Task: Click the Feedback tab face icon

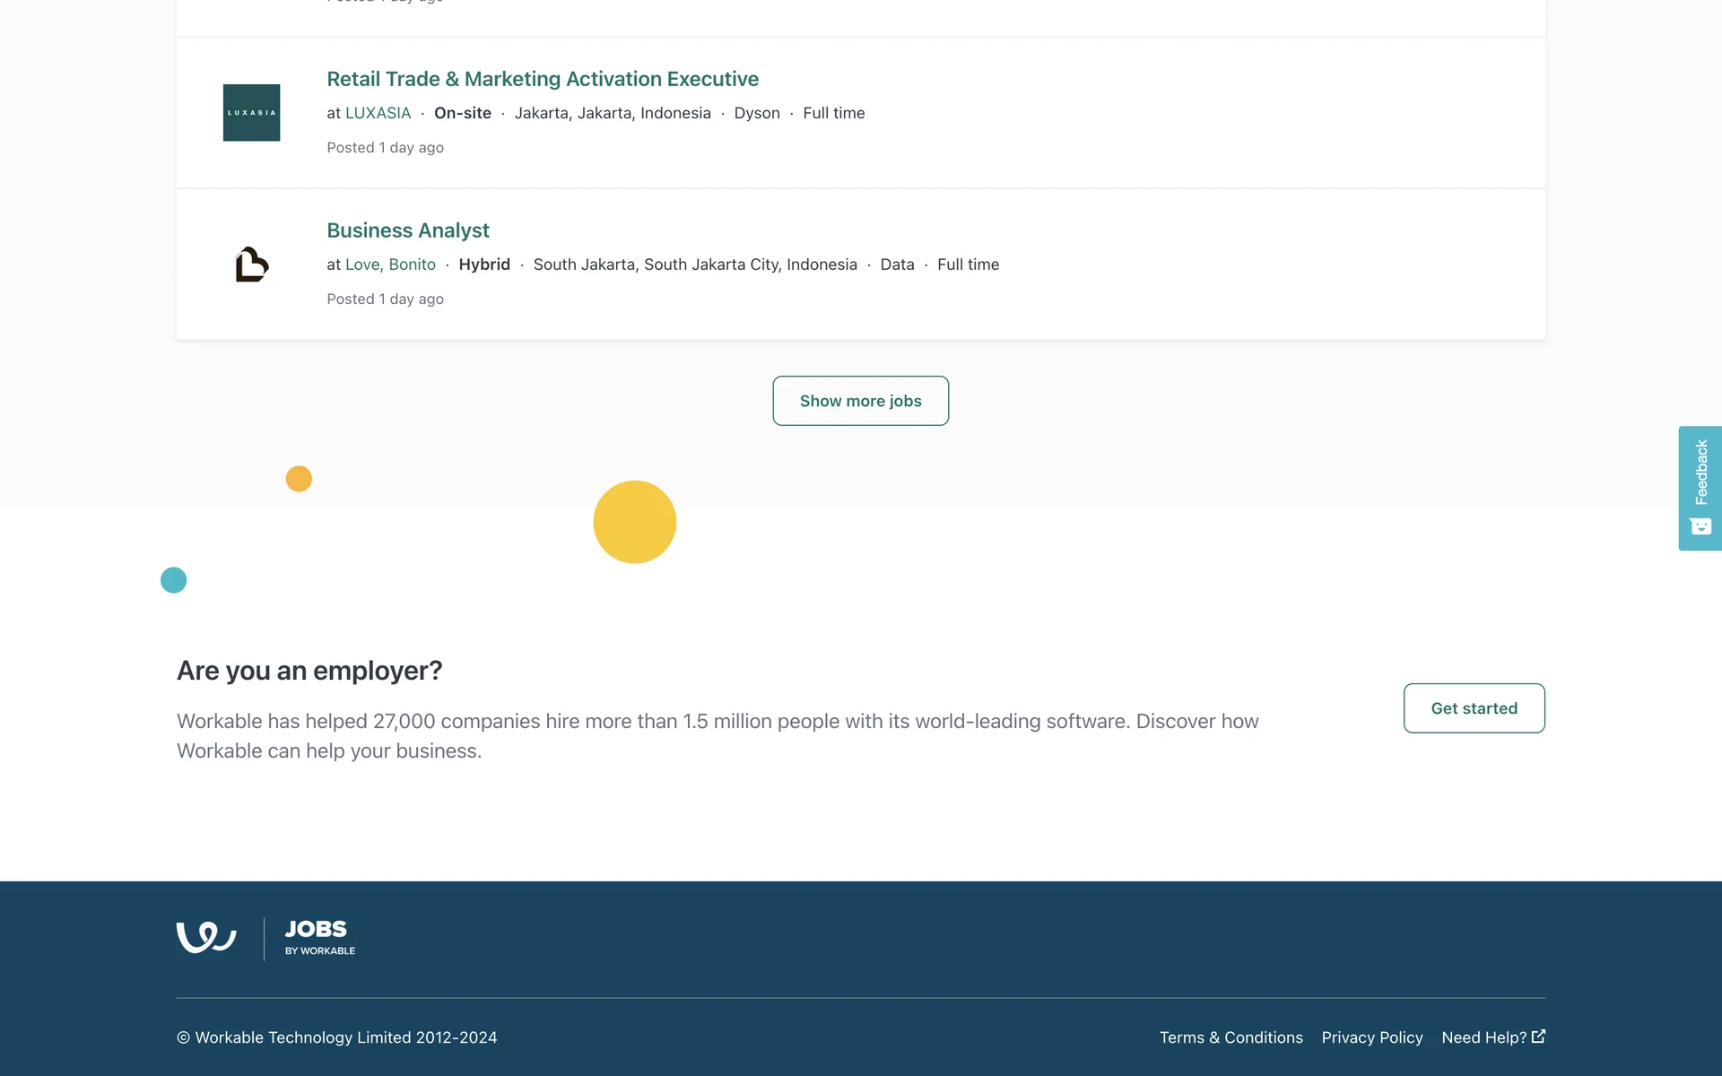Action: pyautogui.click(x=1700, y=526)
